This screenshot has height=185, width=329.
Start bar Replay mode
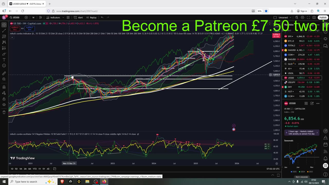click(x=91, y=17)
